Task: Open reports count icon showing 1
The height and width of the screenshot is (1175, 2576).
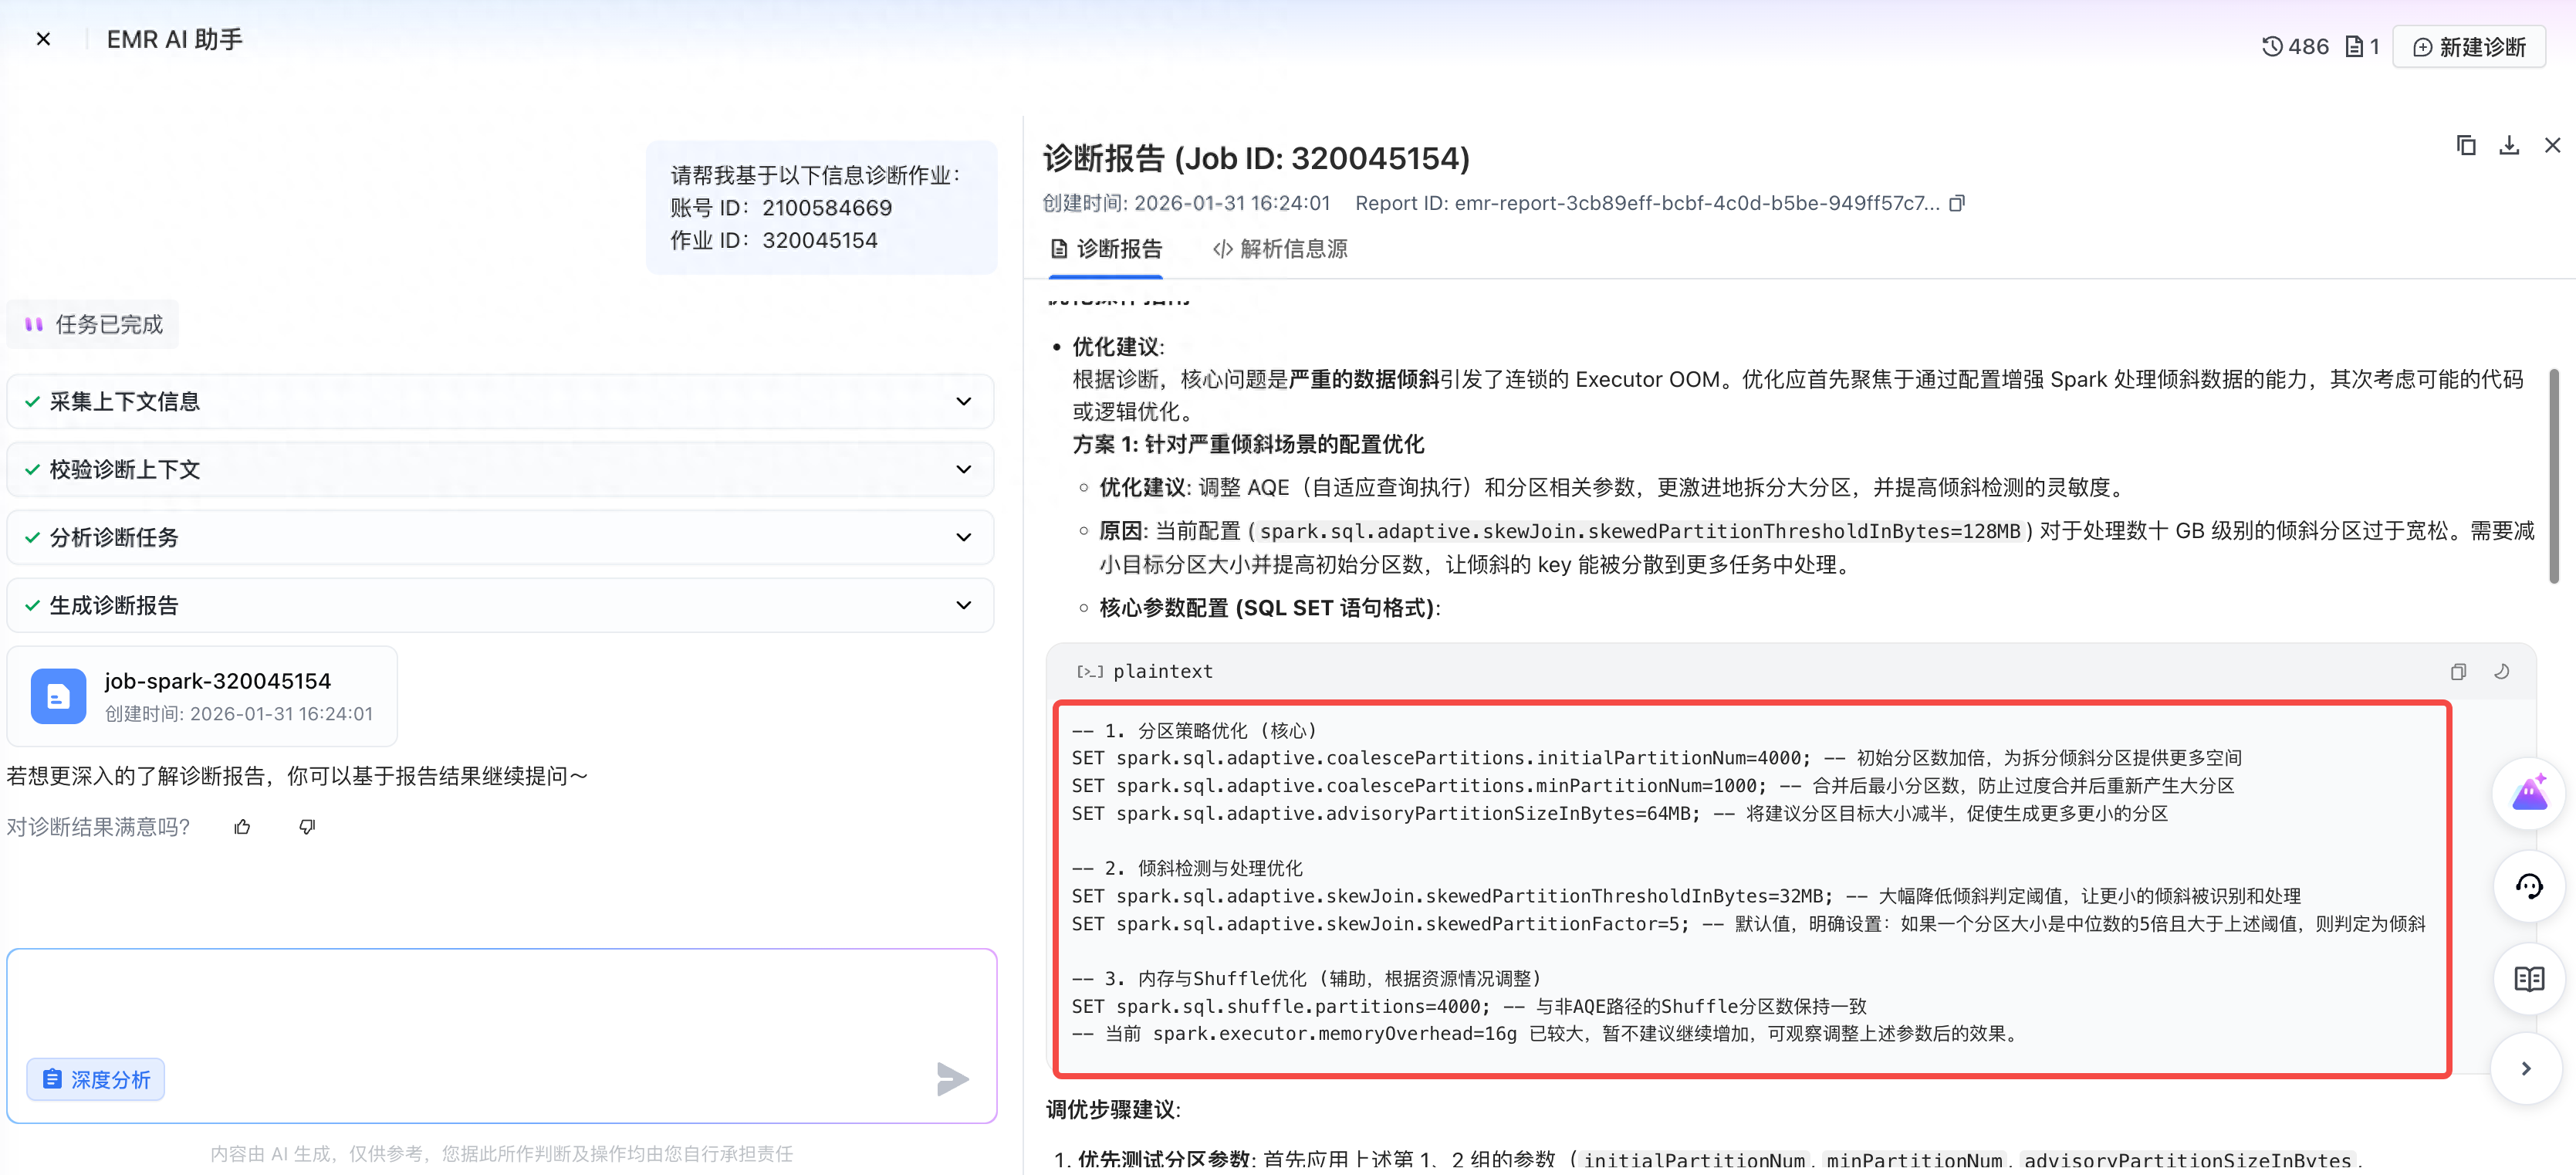Action: 2362,47
